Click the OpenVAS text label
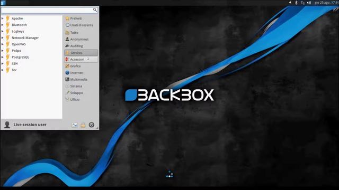This screenshot has height=190, width=339. click(19, 44)
